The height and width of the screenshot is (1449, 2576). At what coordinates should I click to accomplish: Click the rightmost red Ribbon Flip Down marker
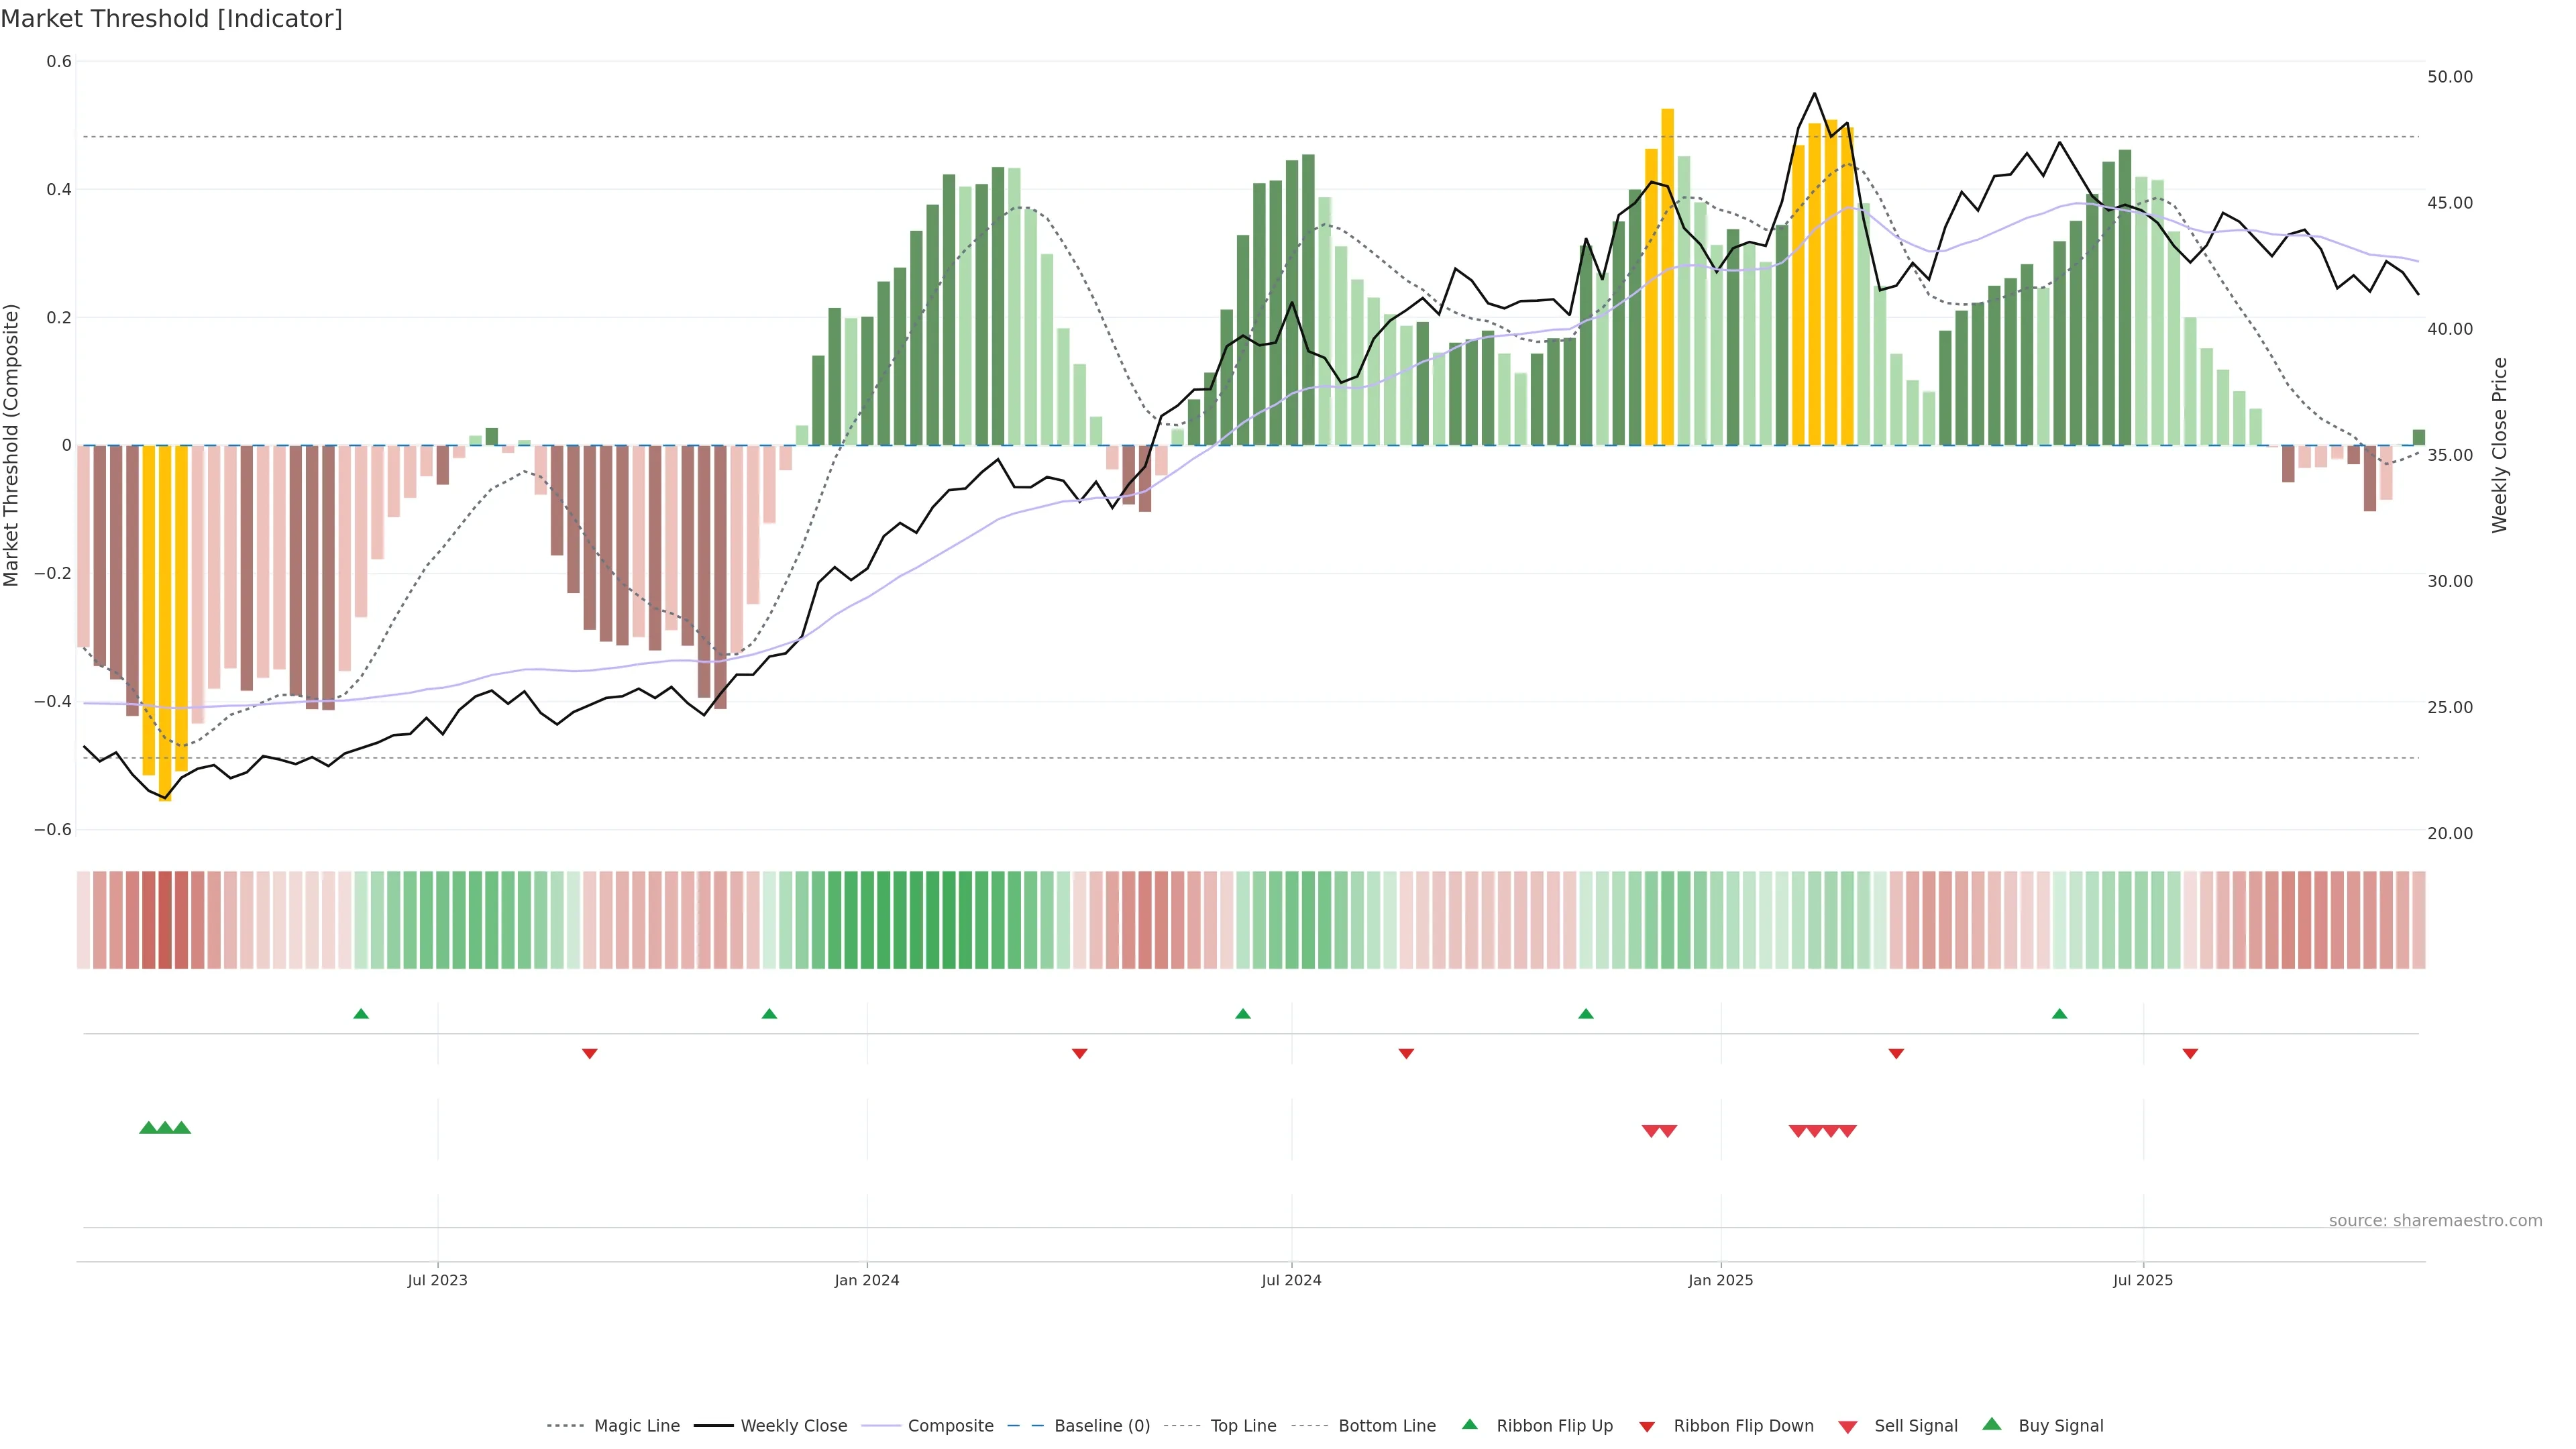[2190, 1054]
